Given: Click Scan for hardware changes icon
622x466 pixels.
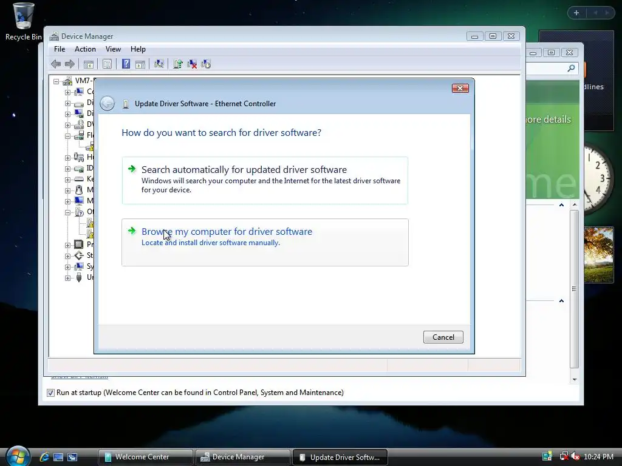Looking at the screenshot, I should pos(159,64).
